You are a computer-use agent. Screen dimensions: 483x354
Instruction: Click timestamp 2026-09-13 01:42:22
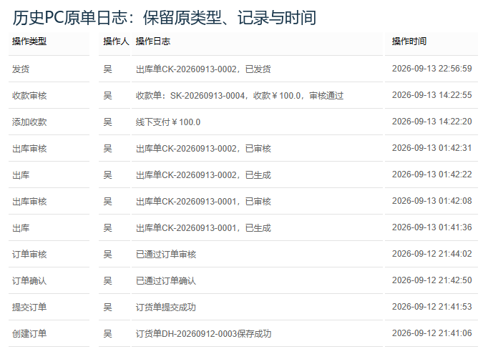432,174
